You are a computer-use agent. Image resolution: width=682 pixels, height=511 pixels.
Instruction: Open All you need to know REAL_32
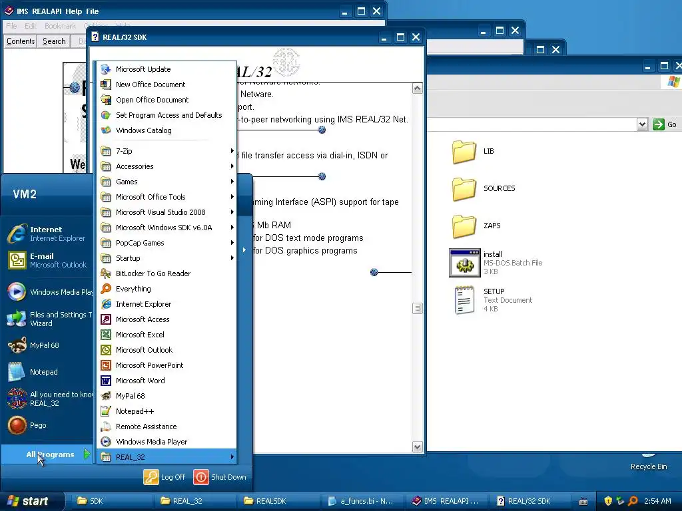click(48, 399)
